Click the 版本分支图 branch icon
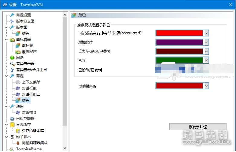The height and width of the screenshot is (152, 236). coord(12,21)
